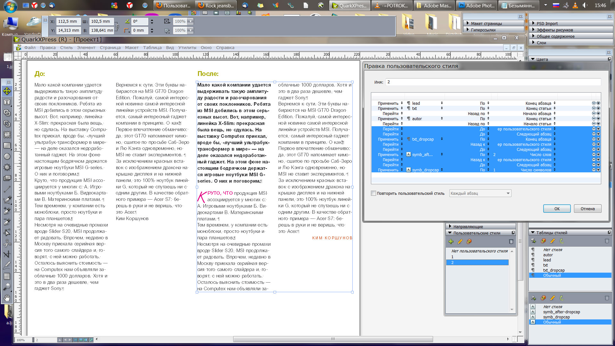Add new conditional style with green plus

[451, 242]
